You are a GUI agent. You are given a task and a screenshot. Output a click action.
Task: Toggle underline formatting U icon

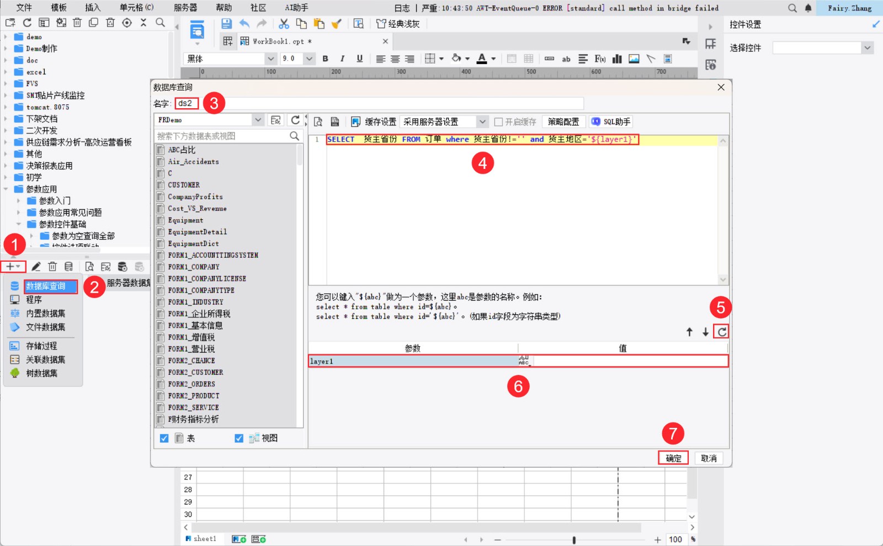[360, 59]
